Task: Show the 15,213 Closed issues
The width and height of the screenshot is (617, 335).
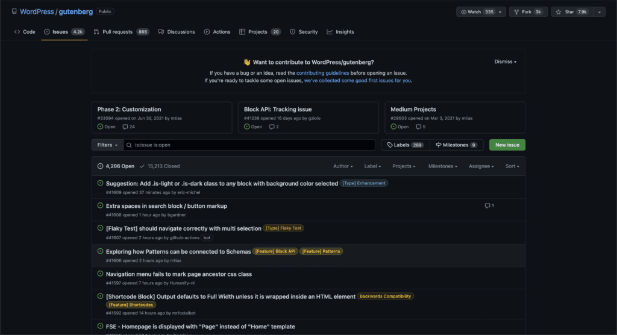Action: 160,166
